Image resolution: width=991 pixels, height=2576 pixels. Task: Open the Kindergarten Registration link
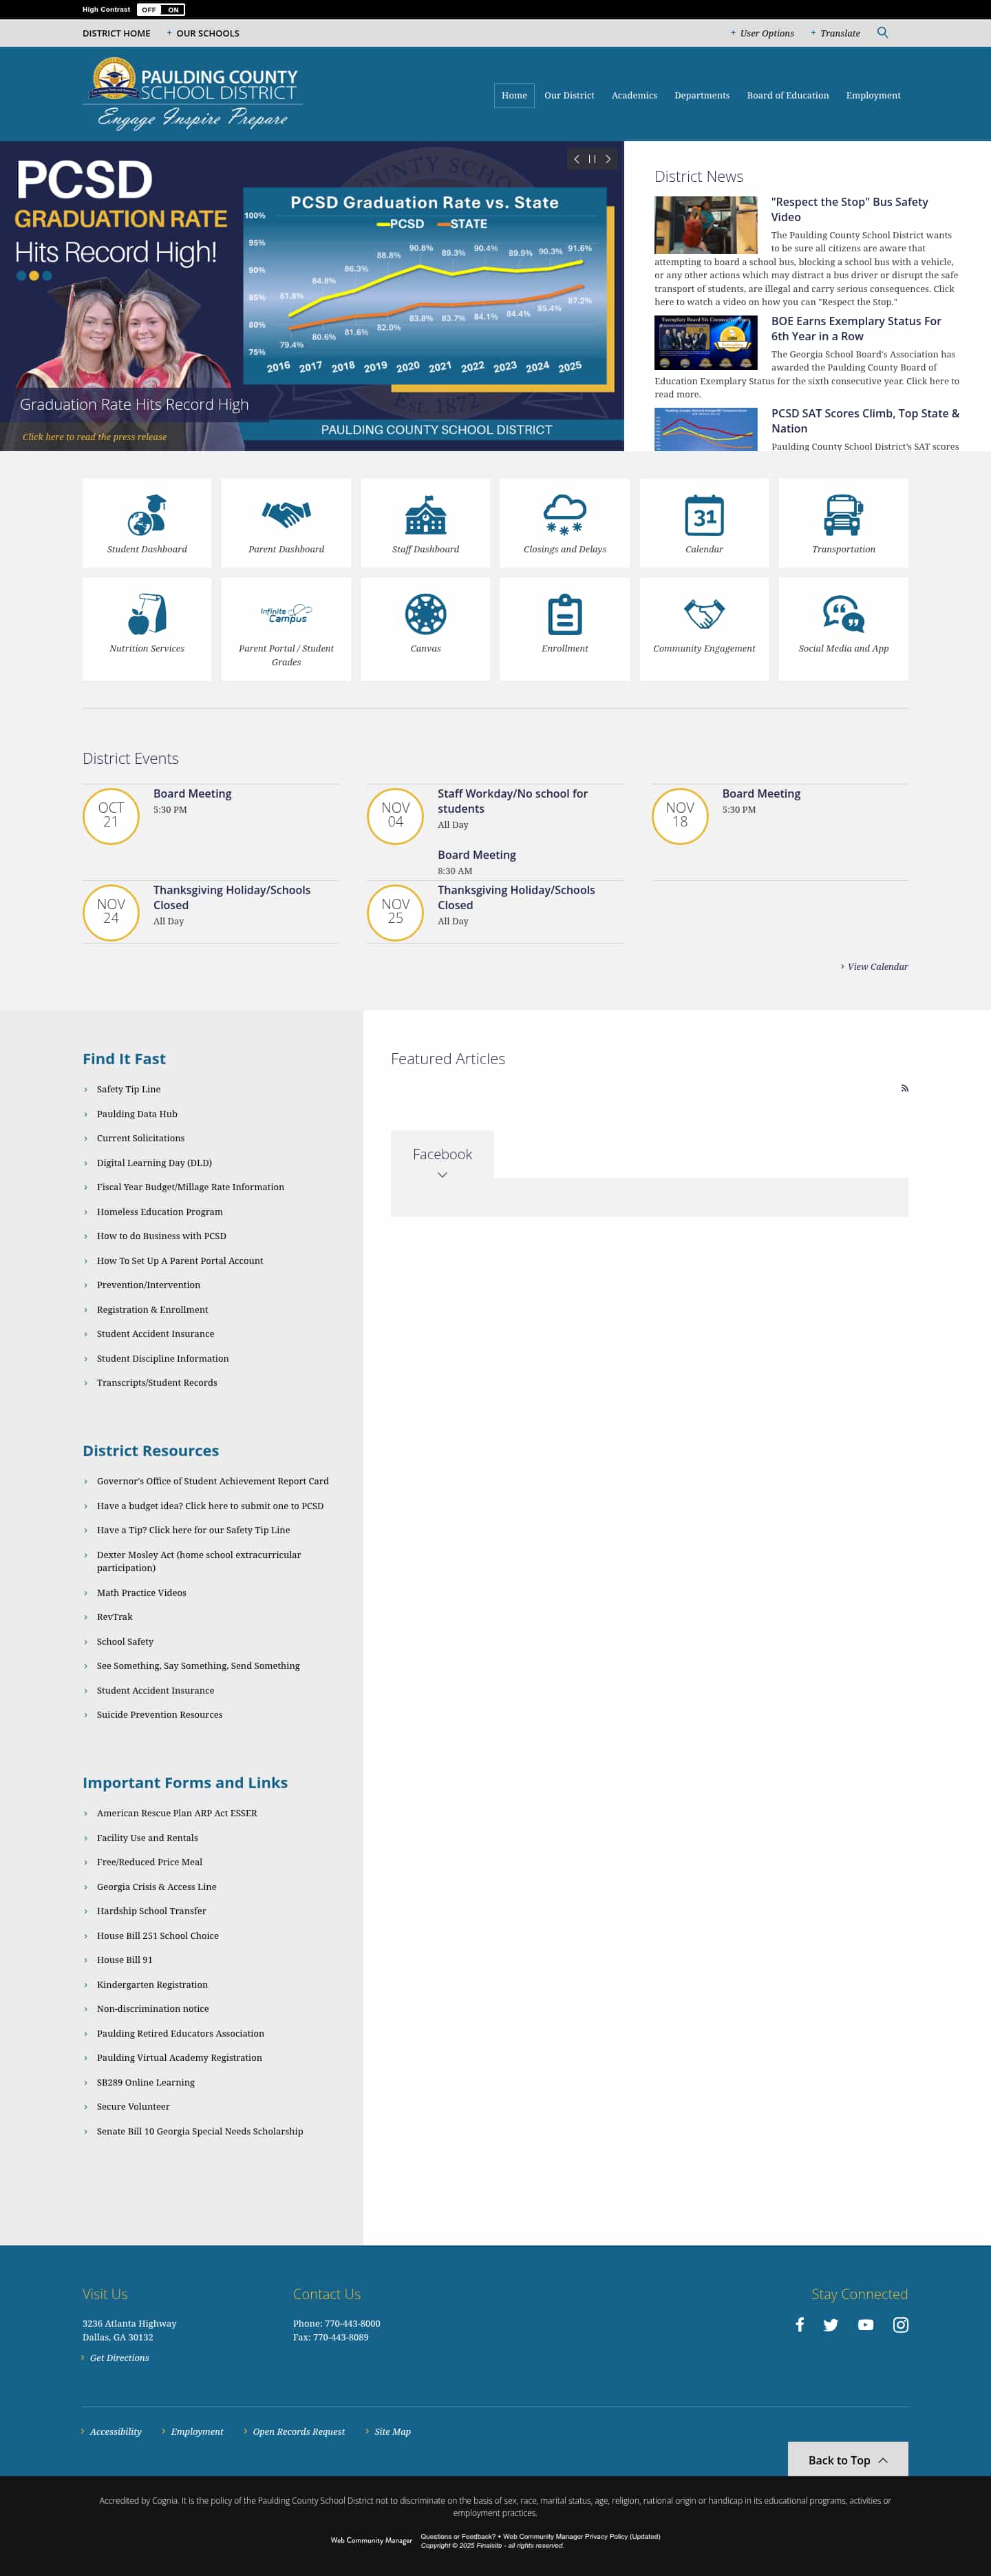[153, 1984]
